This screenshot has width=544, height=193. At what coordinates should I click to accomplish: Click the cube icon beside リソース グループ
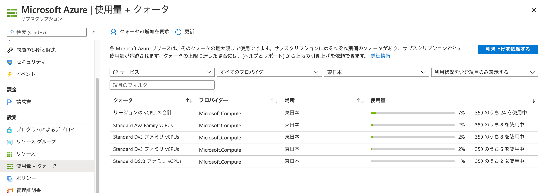click(x=10, y=142)
